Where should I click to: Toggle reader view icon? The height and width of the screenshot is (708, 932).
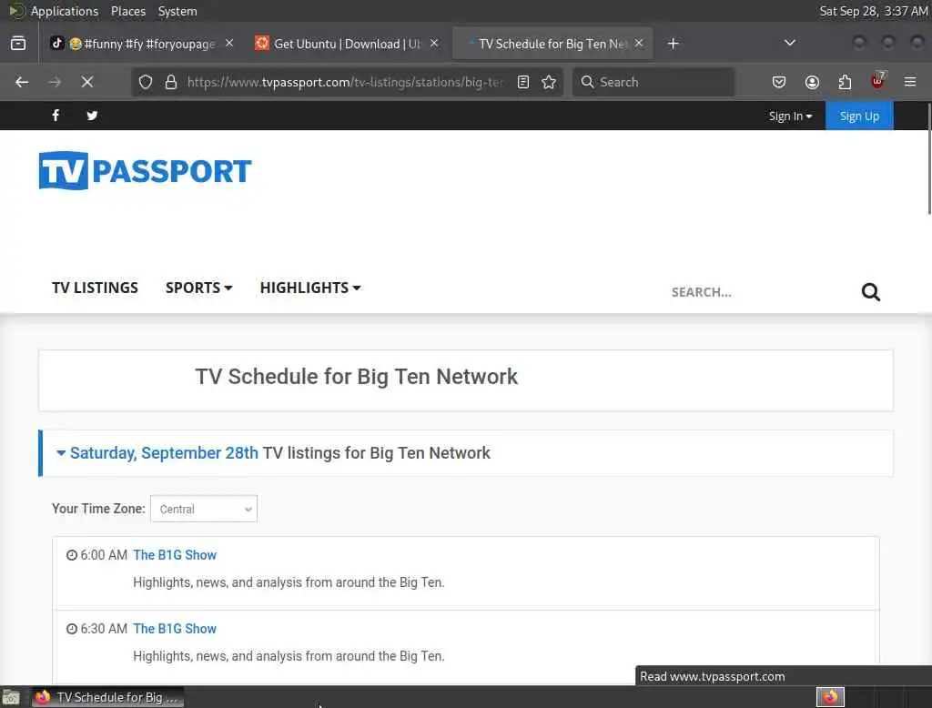point(523,82)
